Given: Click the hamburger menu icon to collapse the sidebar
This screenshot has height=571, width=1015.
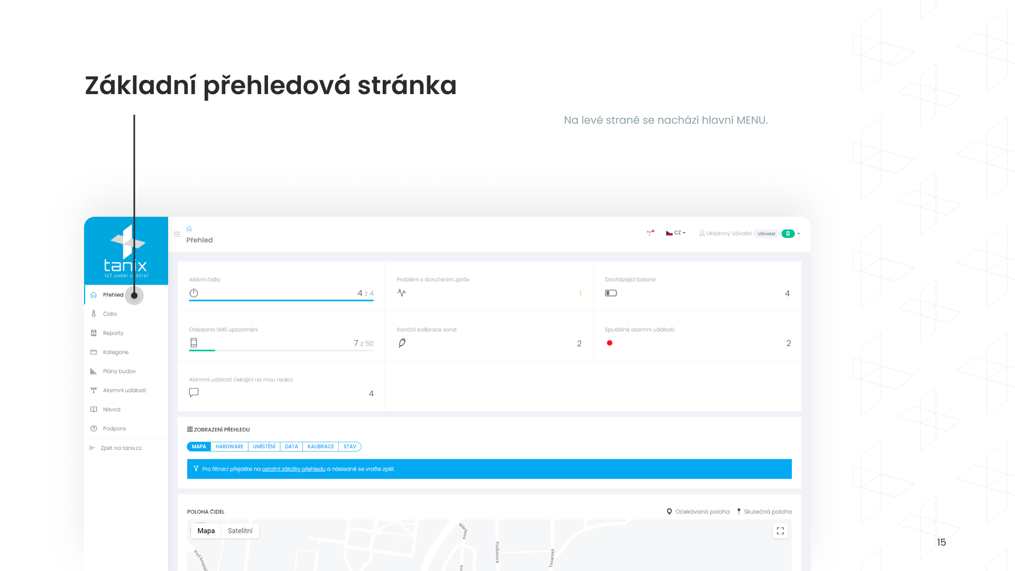Looking at the screenshot, I should [177, 234].
